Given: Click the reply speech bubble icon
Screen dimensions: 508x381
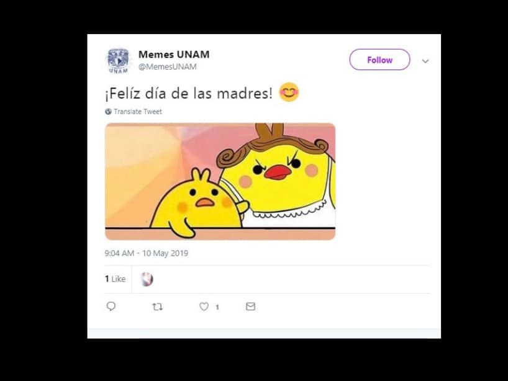Looking at the screenshot, I should [111, 306].
